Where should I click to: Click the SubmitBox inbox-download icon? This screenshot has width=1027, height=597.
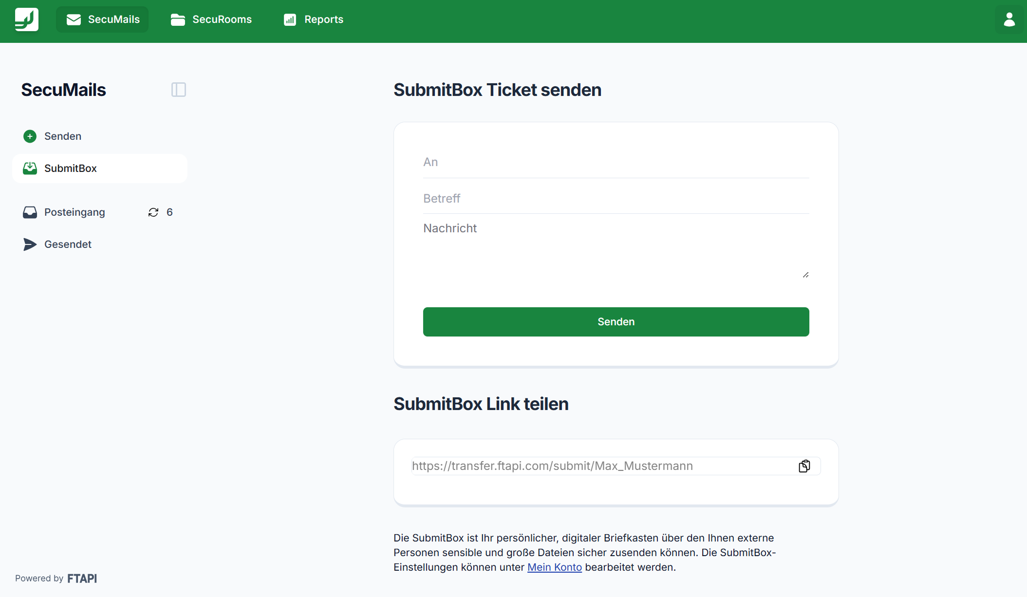click(30, 168)
